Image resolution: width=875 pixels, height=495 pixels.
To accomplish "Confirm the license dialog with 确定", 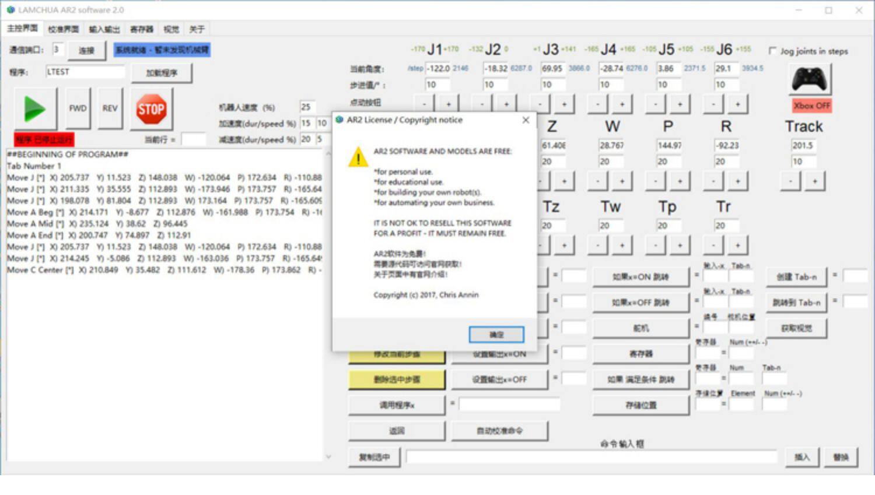I will pos(496,334).
